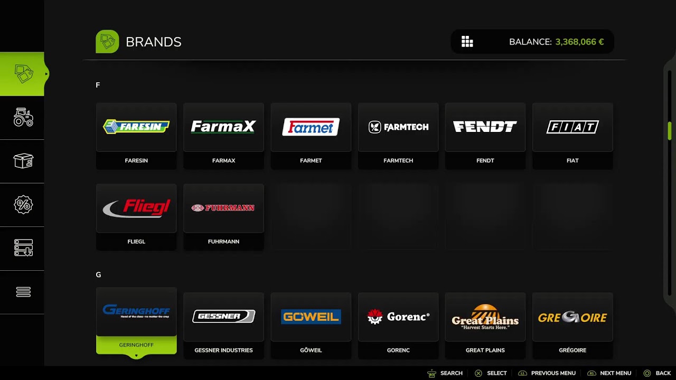The width and height of the screenshot is (676, 380).
Task: Open the stacked lines list icon in sidebar
Action: 22,292
